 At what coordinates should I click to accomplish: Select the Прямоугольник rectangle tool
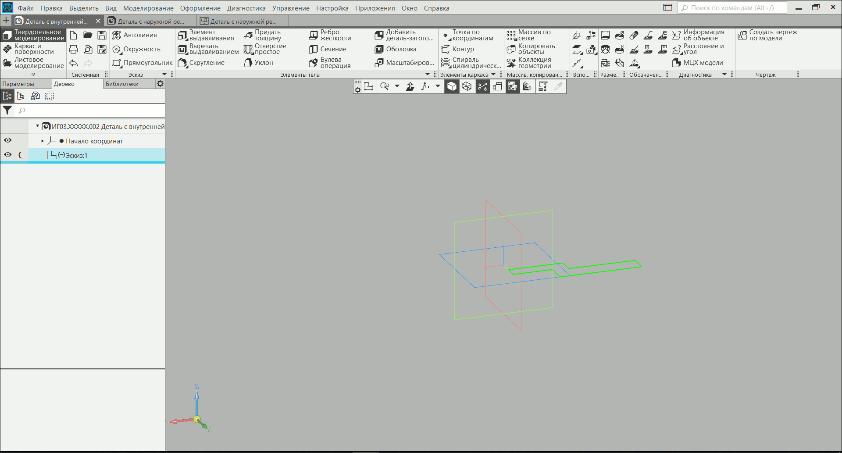pos(142,63)
